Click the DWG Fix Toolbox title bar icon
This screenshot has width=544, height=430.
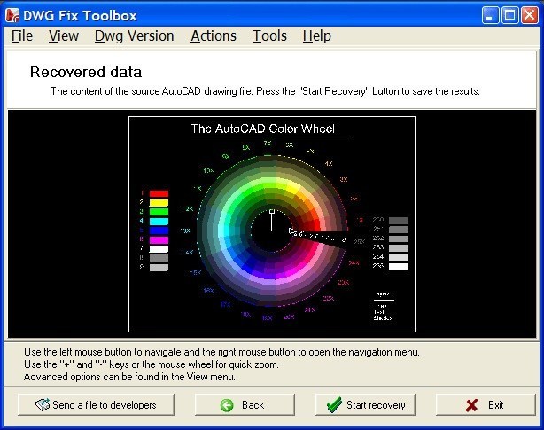(x=12, y=15)
